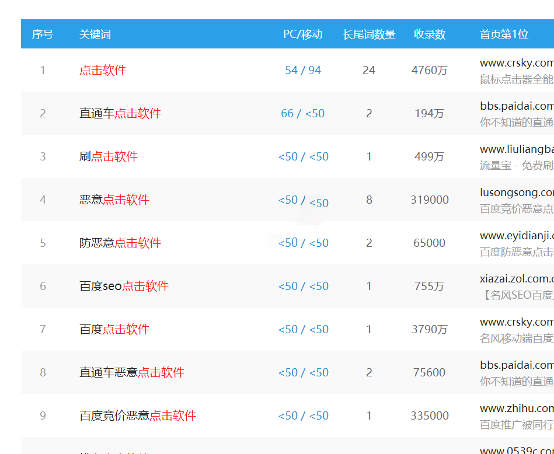554x454 pixels.
Task: Click the <50 / <50 index in row 8
Action: [x=304, y=372]
